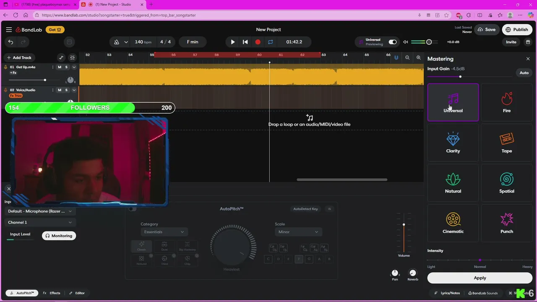
Task: Toggle the Monitoring headphones button
Action: pos(59,236)
